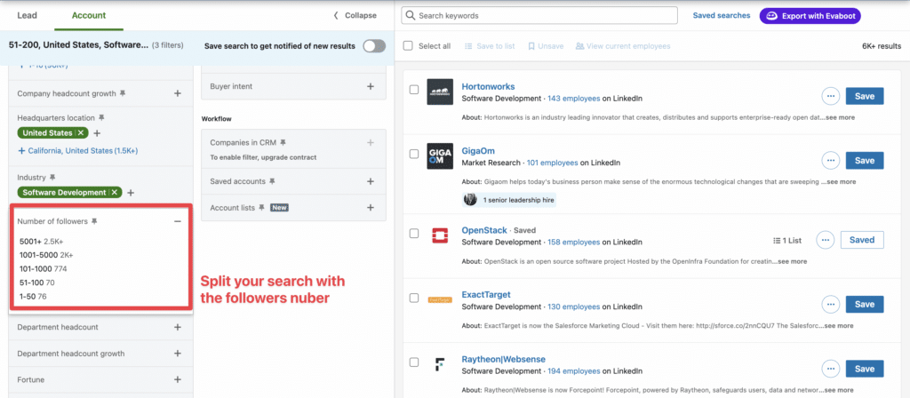Screen dimensions: 910x398
Task: Switch to the Lead tab
Action: click(28, 16)
